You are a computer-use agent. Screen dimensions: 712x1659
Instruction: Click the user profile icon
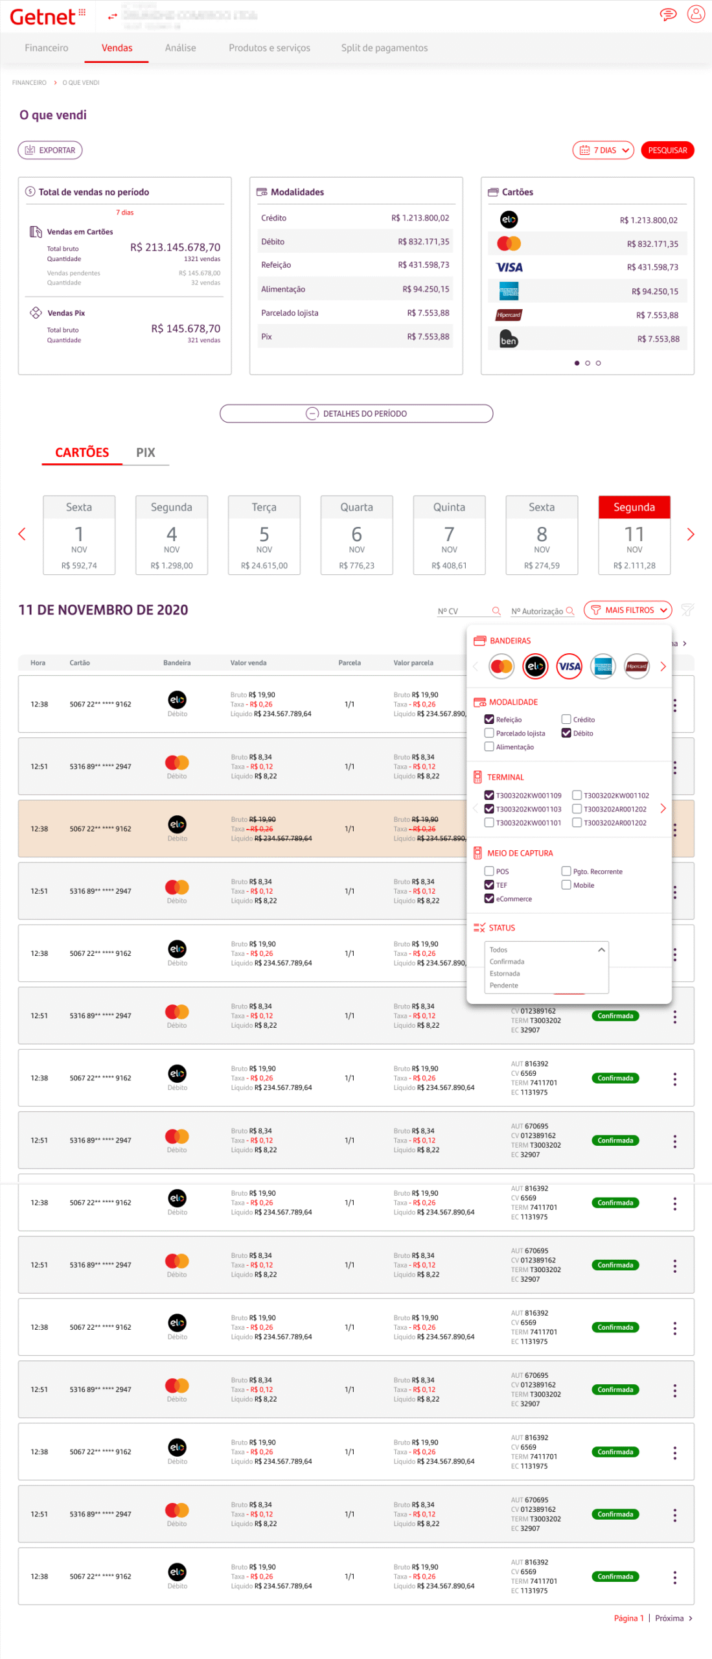click(696, 14)
